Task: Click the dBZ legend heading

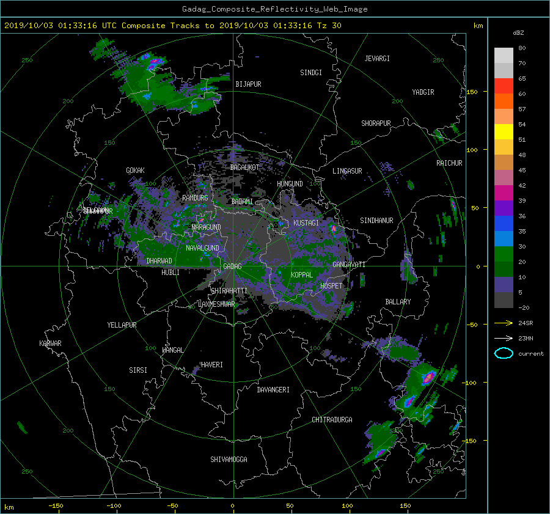Action: [518, 32]
